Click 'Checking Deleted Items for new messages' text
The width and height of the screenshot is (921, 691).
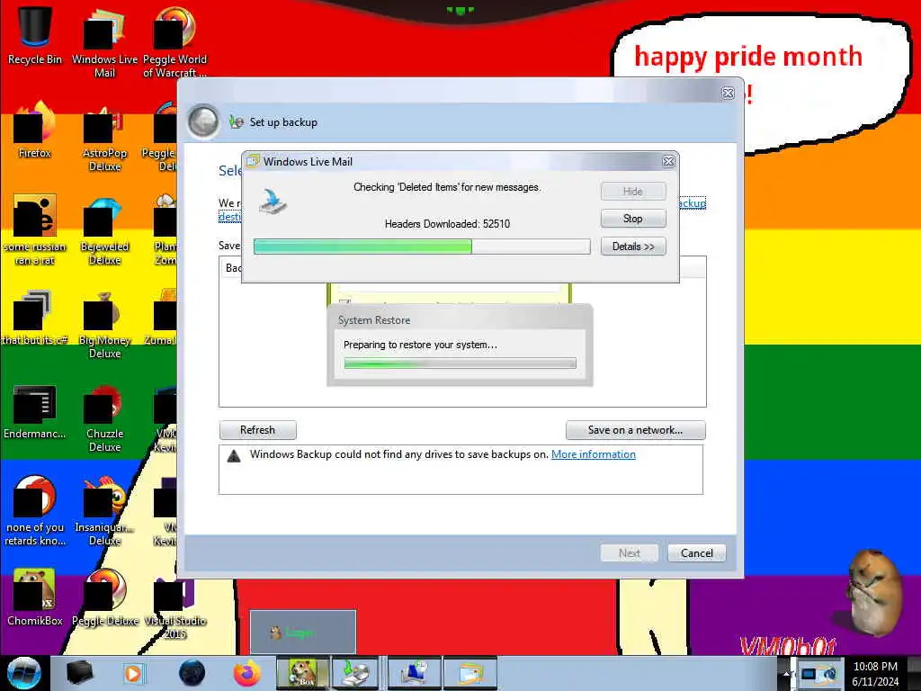pyautogui.click(x=447, y=187)
